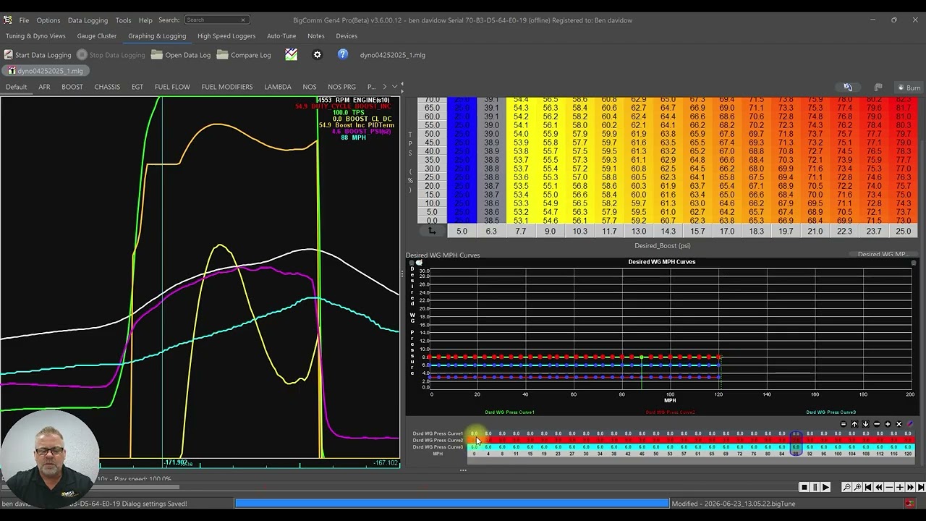
Task: Click the Start Data Logging icon
Action: pyautogui.click(x=9, y=55)
